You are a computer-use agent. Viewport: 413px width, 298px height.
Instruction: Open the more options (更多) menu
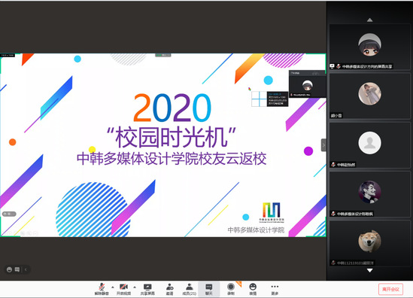click(x=275, y=289)
